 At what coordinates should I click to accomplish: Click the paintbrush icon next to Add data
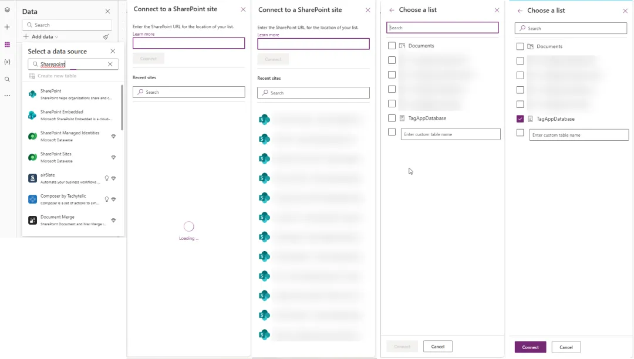point(106,37)
